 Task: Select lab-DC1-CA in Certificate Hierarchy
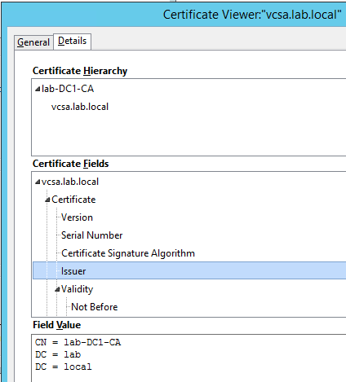coord(68,89)
